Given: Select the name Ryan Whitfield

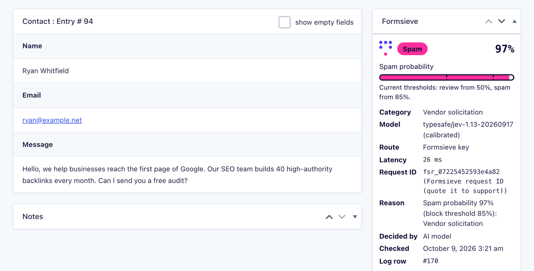Looking at the screenshot, I should [46, 71].
